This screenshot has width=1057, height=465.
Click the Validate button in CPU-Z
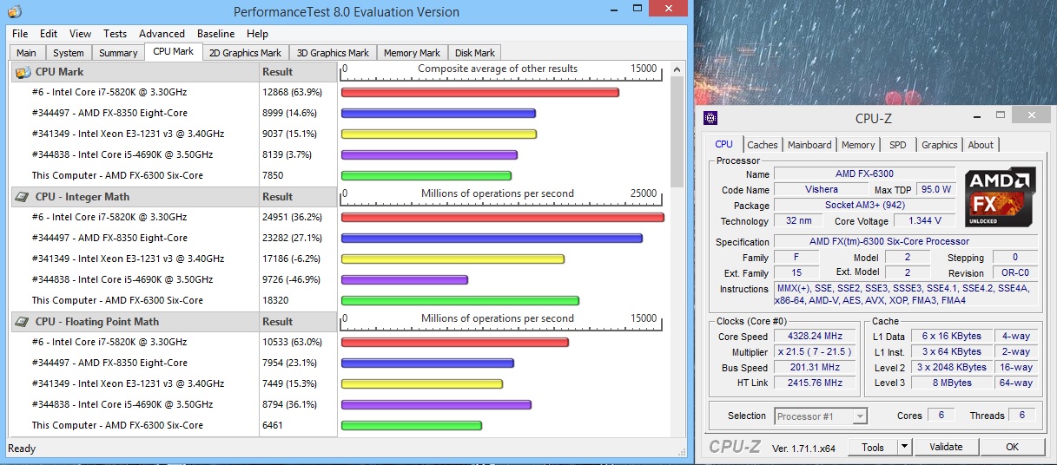point(946,447)
